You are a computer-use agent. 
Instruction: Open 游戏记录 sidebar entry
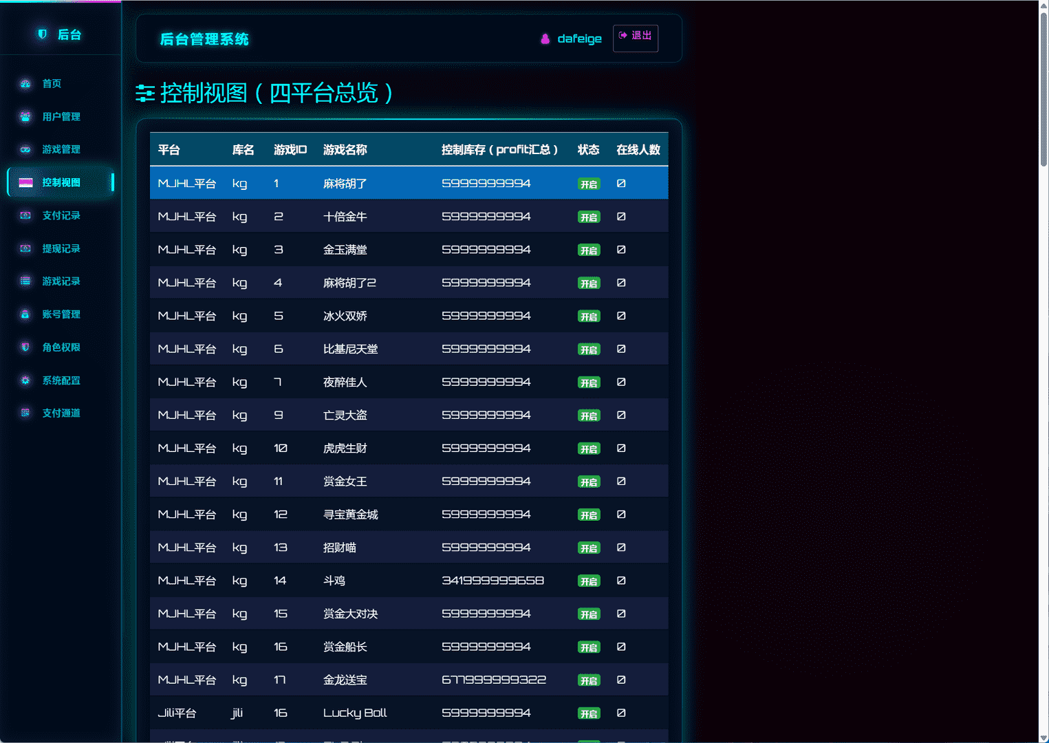tap(61, 281)
